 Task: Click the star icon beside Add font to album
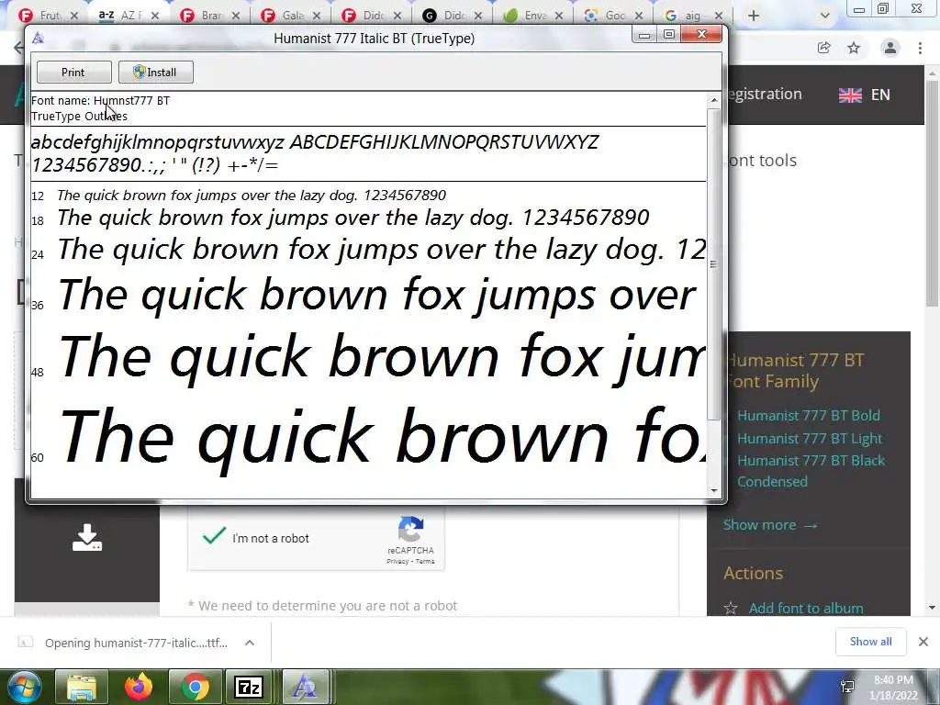(x=730, y=609)
